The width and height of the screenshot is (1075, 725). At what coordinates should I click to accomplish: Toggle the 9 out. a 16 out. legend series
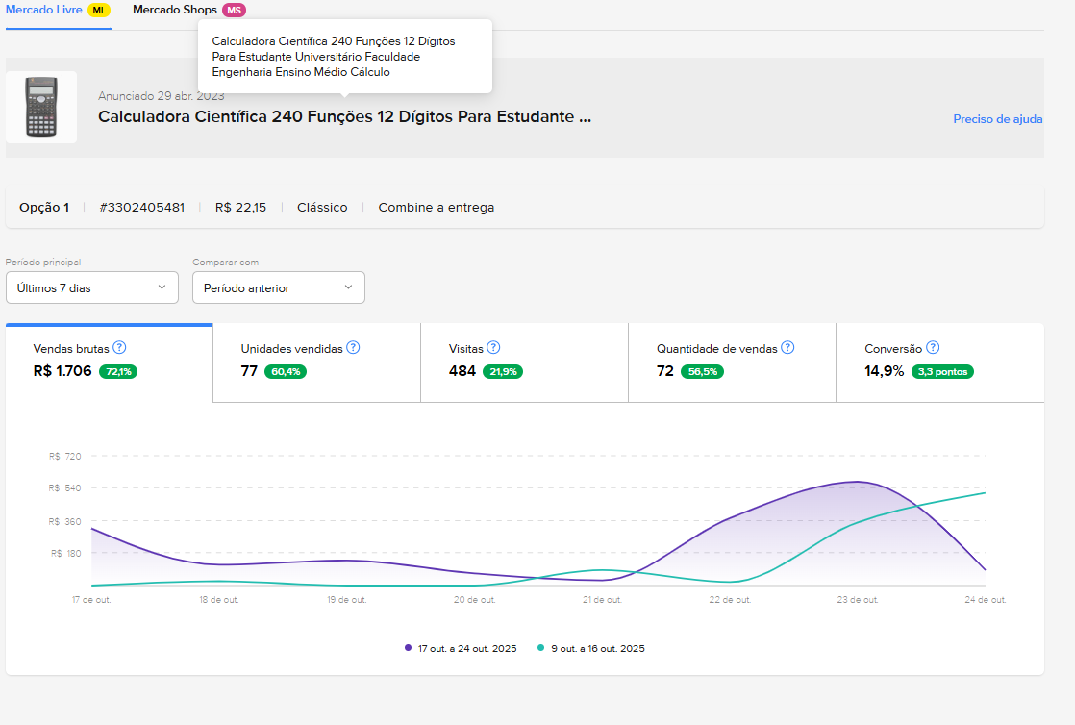tap(591, 648)
